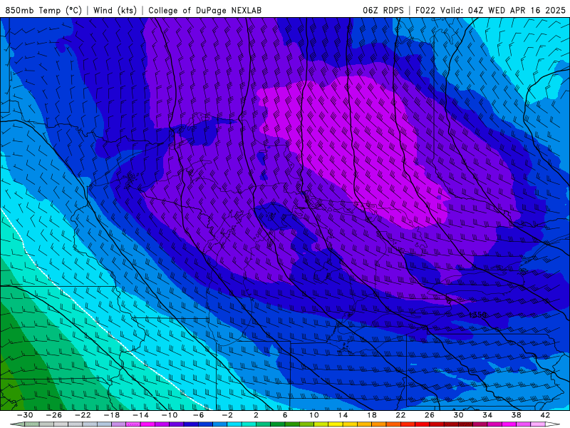Click the 2 value on the temperature scale
Image resolution: width=570 pixels, height=428 pixels.
[256, 415]
